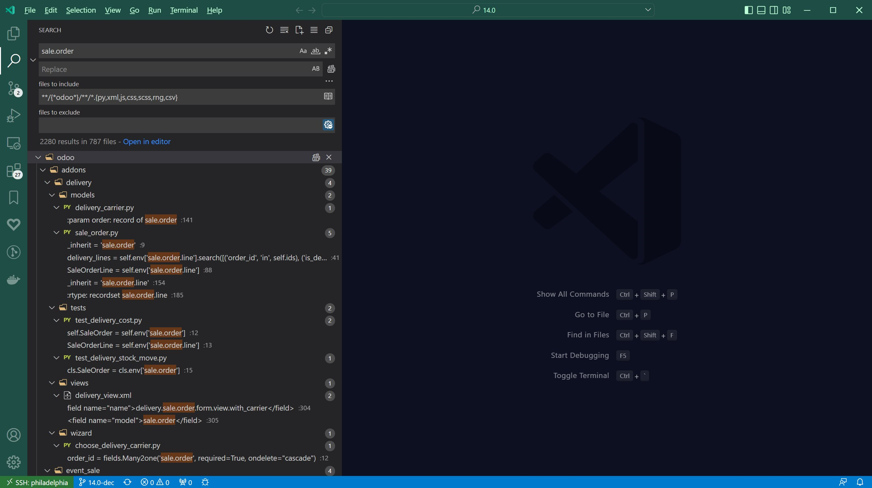Open the Run and Debug view
Screen dimensions: 872x488
pyautogui.click(x=14, y=116)
